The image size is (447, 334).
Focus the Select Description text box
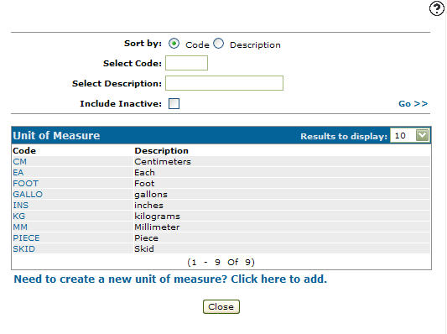[225, 83]
